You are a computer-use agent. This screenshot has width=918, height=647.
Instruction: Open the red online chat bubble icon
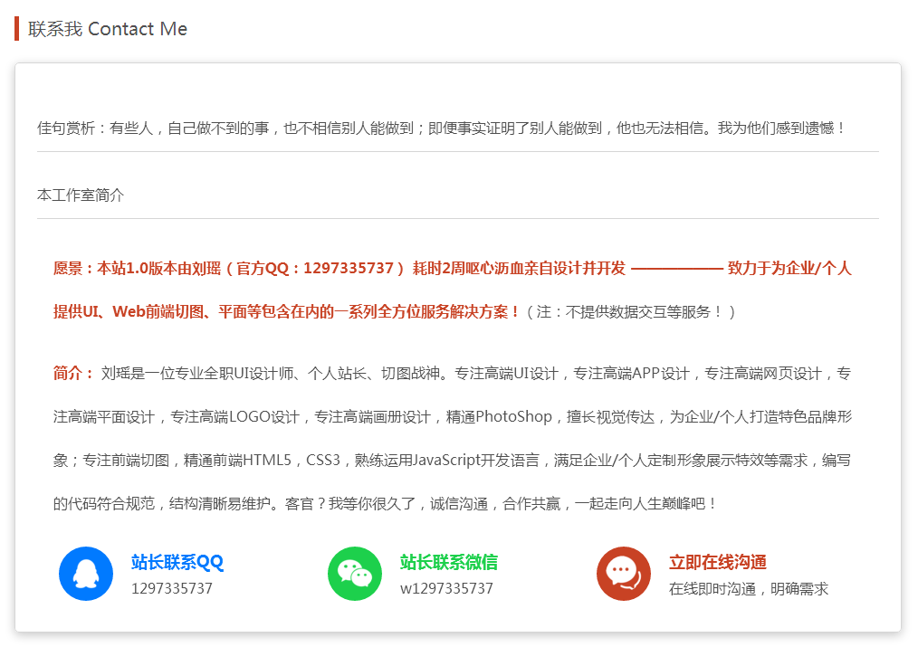(x=623, y=574)
